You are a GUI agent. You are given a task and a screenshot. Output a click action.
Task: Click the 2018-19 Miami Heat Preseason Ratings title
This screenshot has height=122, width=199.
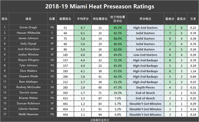[99, 7]
